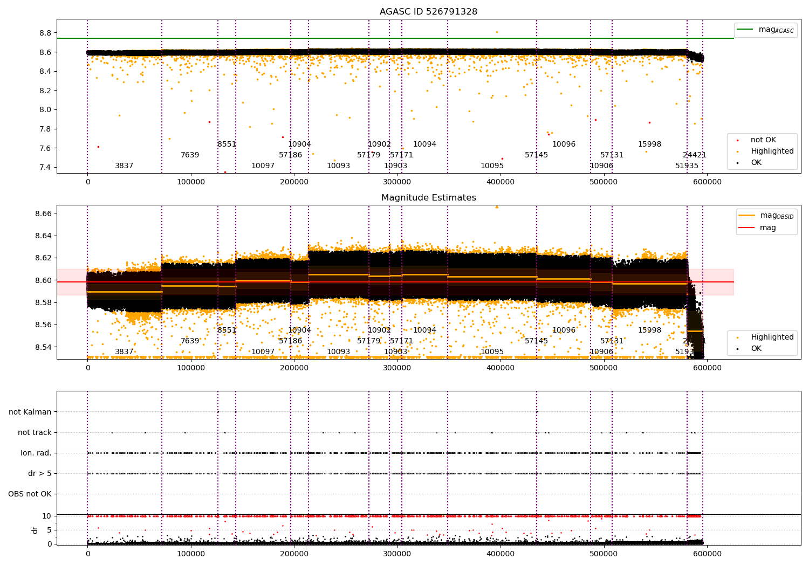Click the red 'mag' legend entry in the middle plot
The image size is (809, 566).
758,227
